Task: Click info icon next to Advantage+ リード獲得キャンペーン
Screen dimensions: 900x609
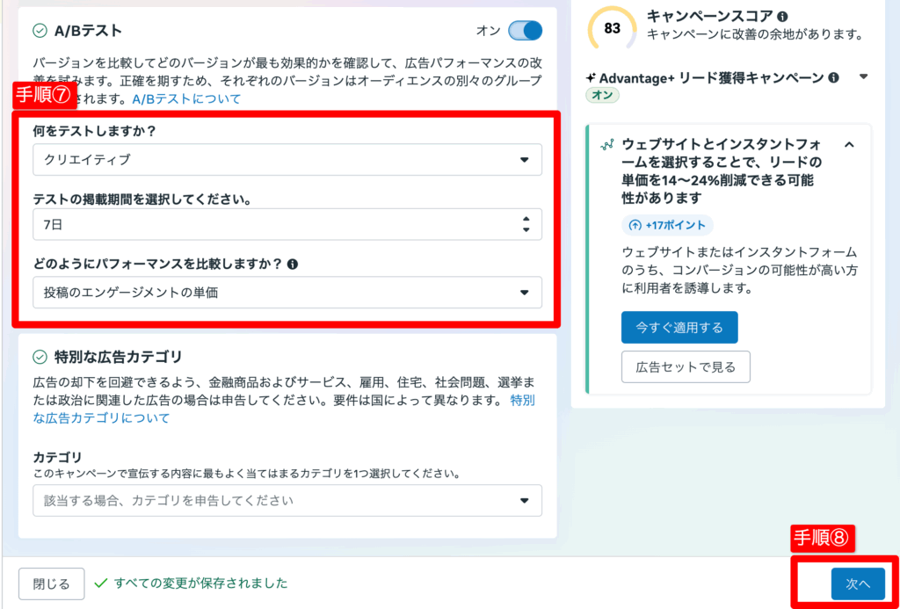Action: pos(833,77)
